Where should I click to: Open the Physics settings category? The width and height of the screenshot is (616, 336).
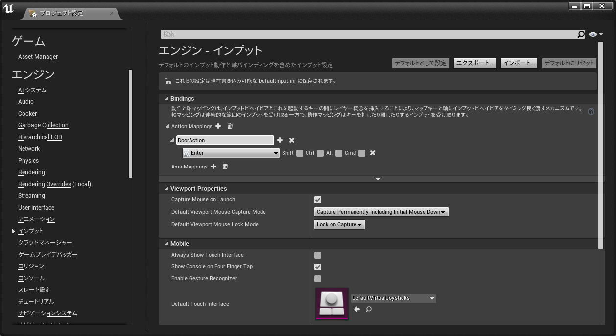(28, 161)
